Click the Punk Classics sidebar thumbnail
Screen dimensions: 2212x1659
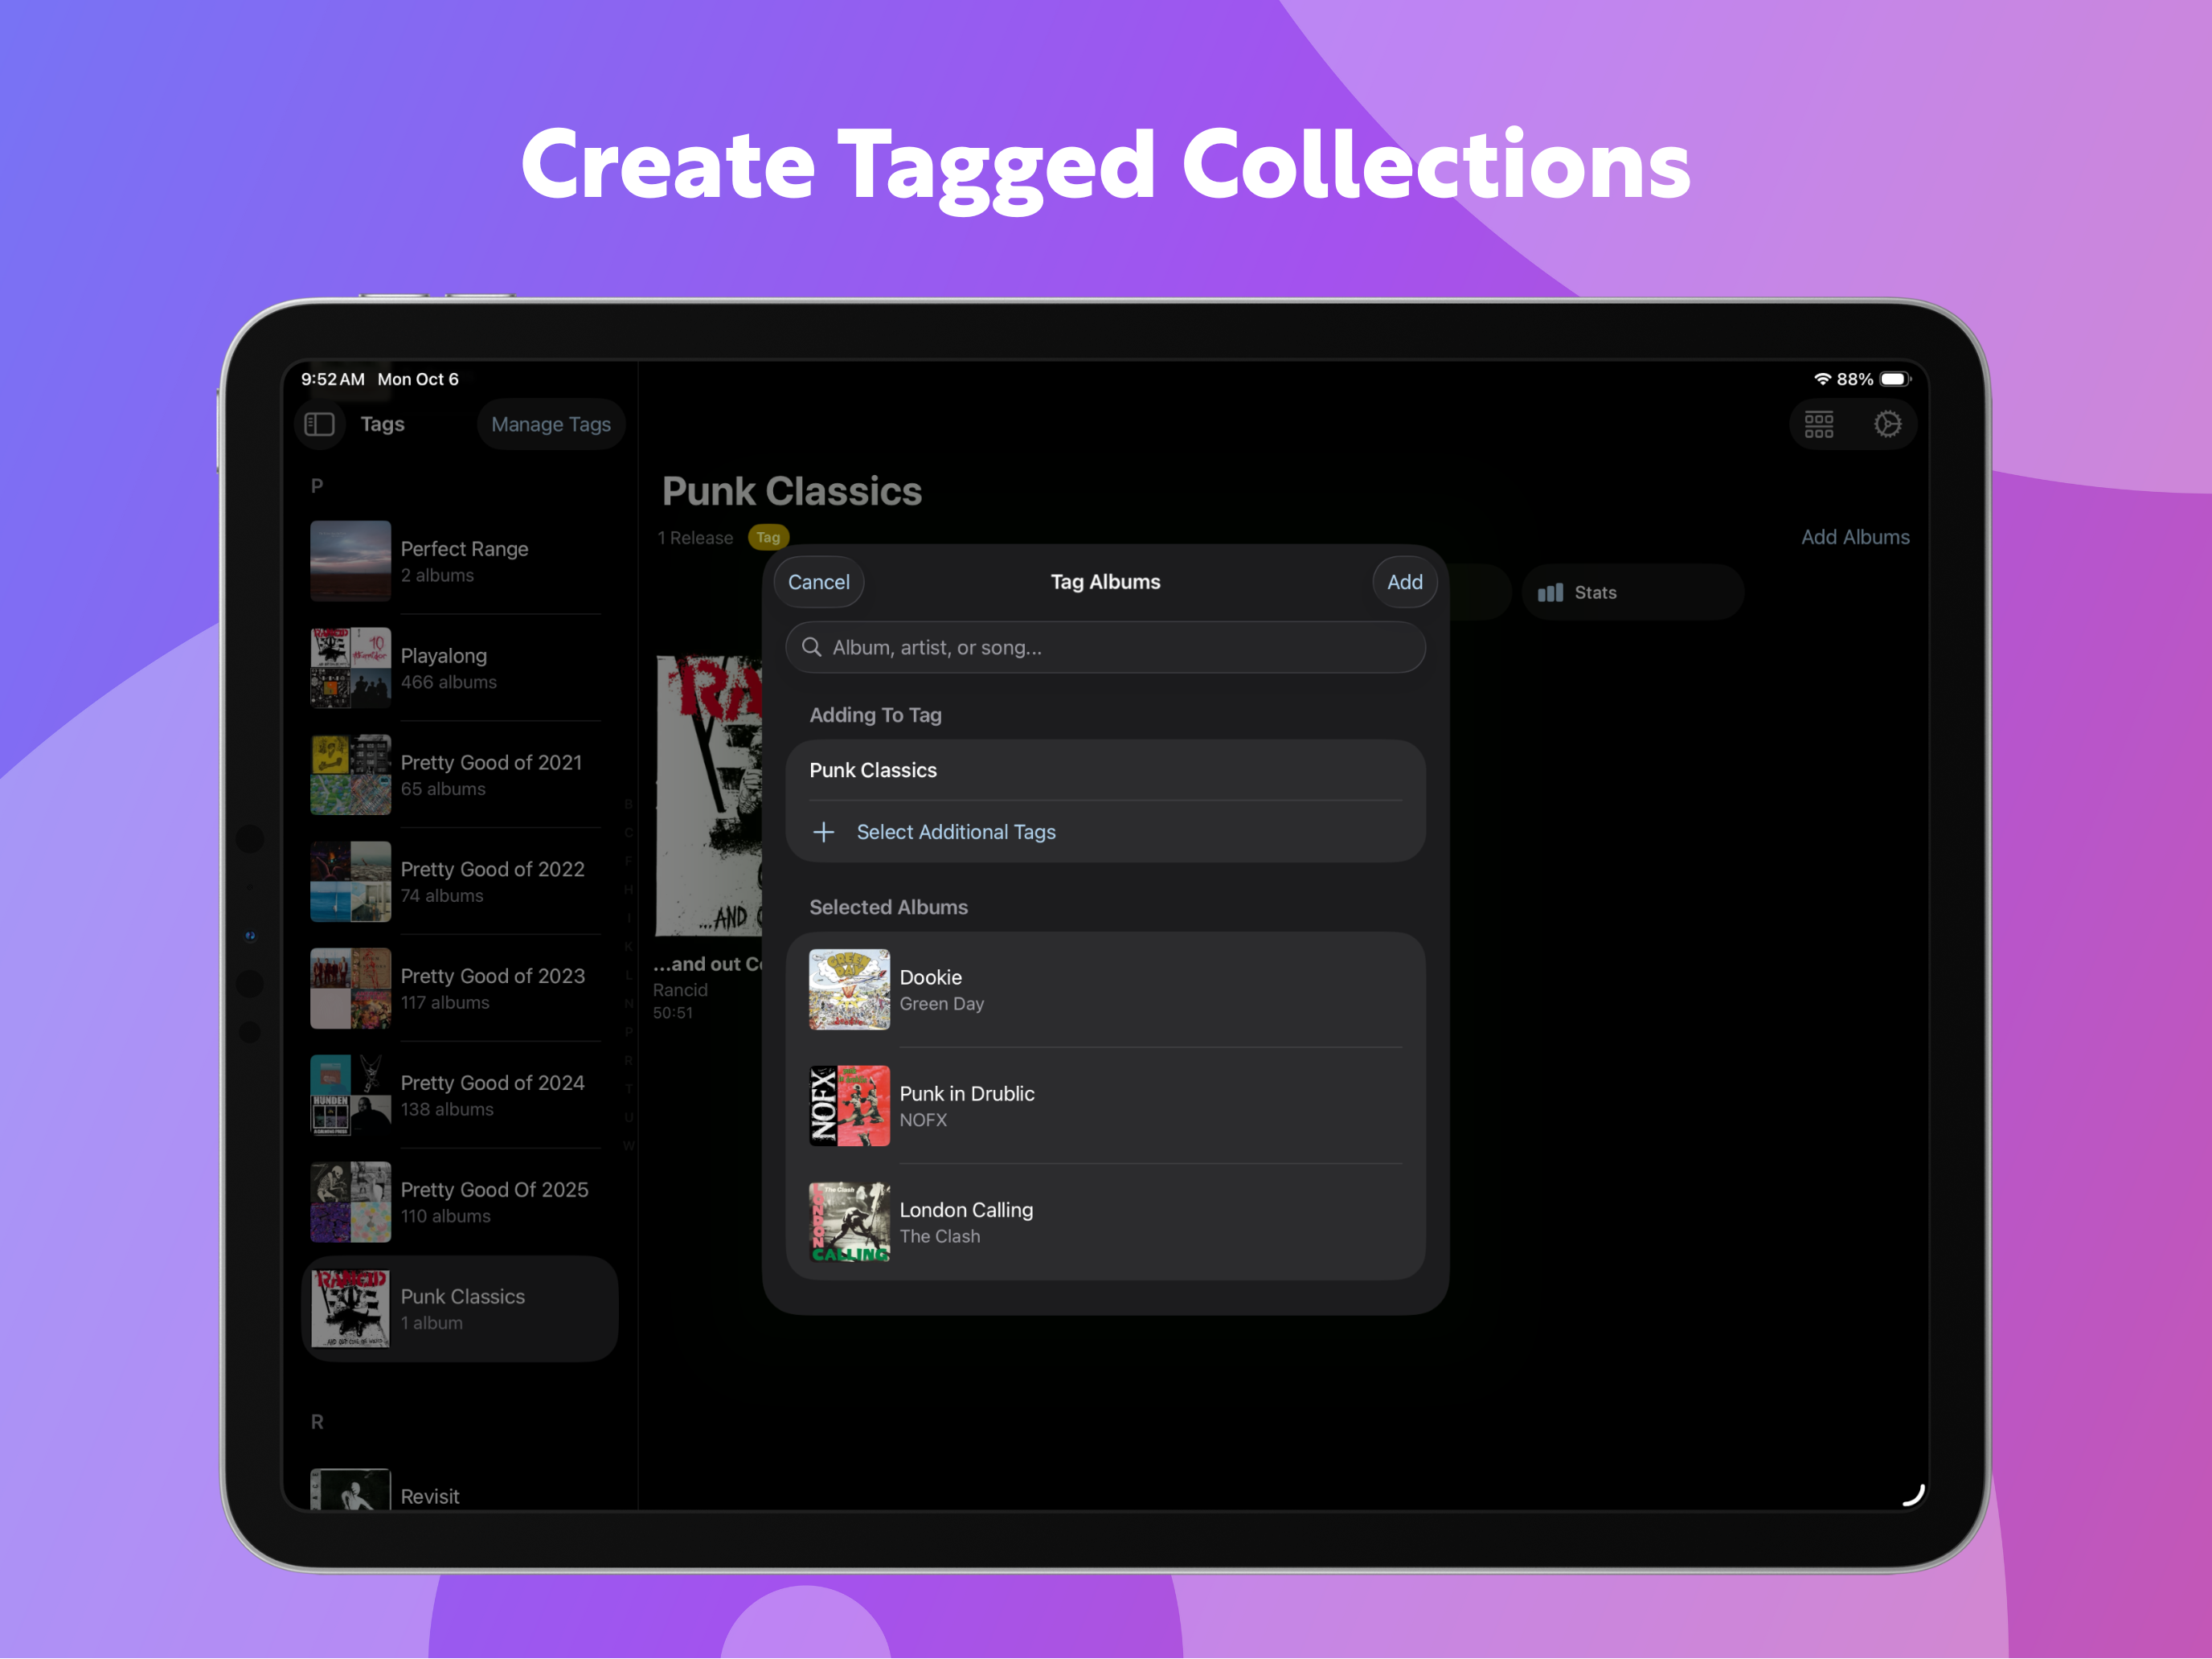(x=350, y=1309)
